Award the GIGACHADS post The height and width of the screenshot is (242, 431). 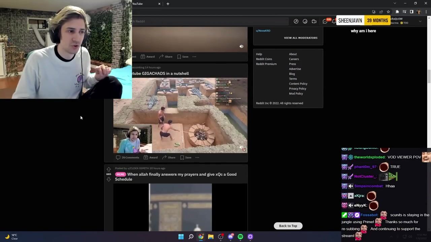(x=151, y=157)
